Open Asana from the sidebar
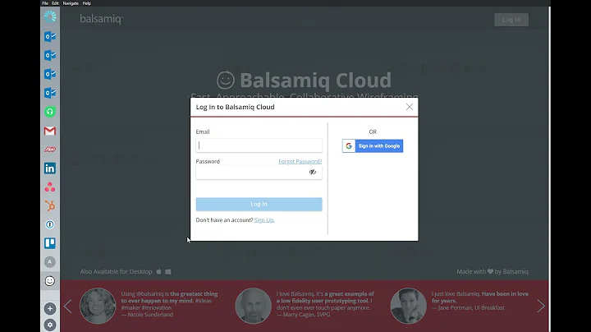This screenshot has width=591, height=332. point(50,187)
